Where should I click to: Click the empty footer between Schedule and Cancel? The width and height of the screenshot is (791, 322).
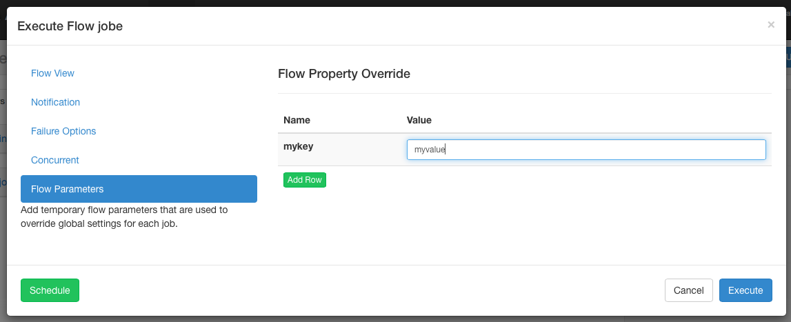(372, 290)
